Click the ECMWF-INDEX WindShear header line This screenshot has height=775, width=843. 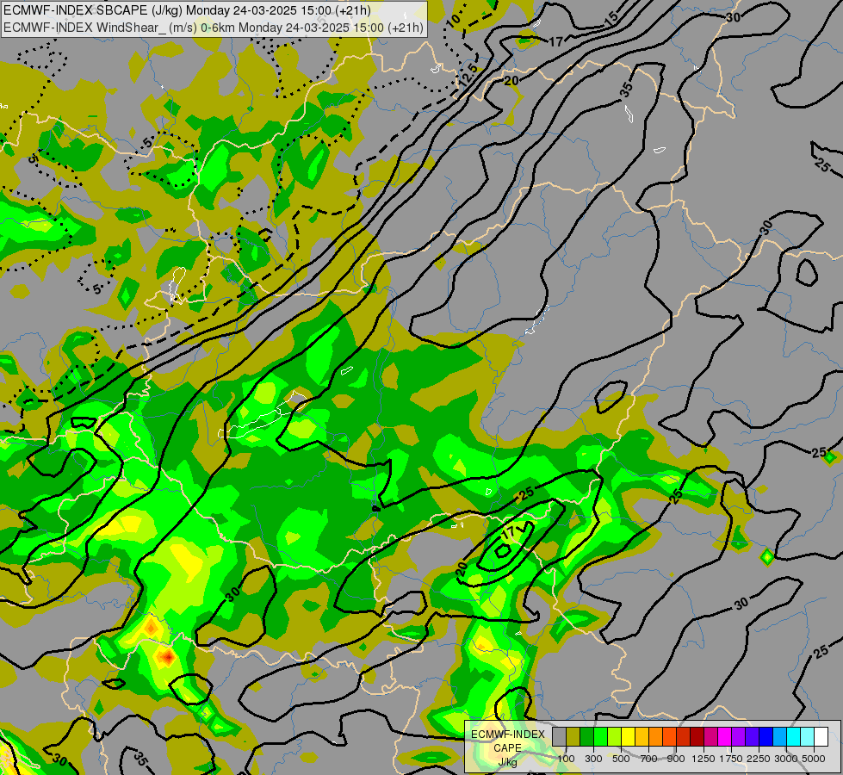pos(214,28)
